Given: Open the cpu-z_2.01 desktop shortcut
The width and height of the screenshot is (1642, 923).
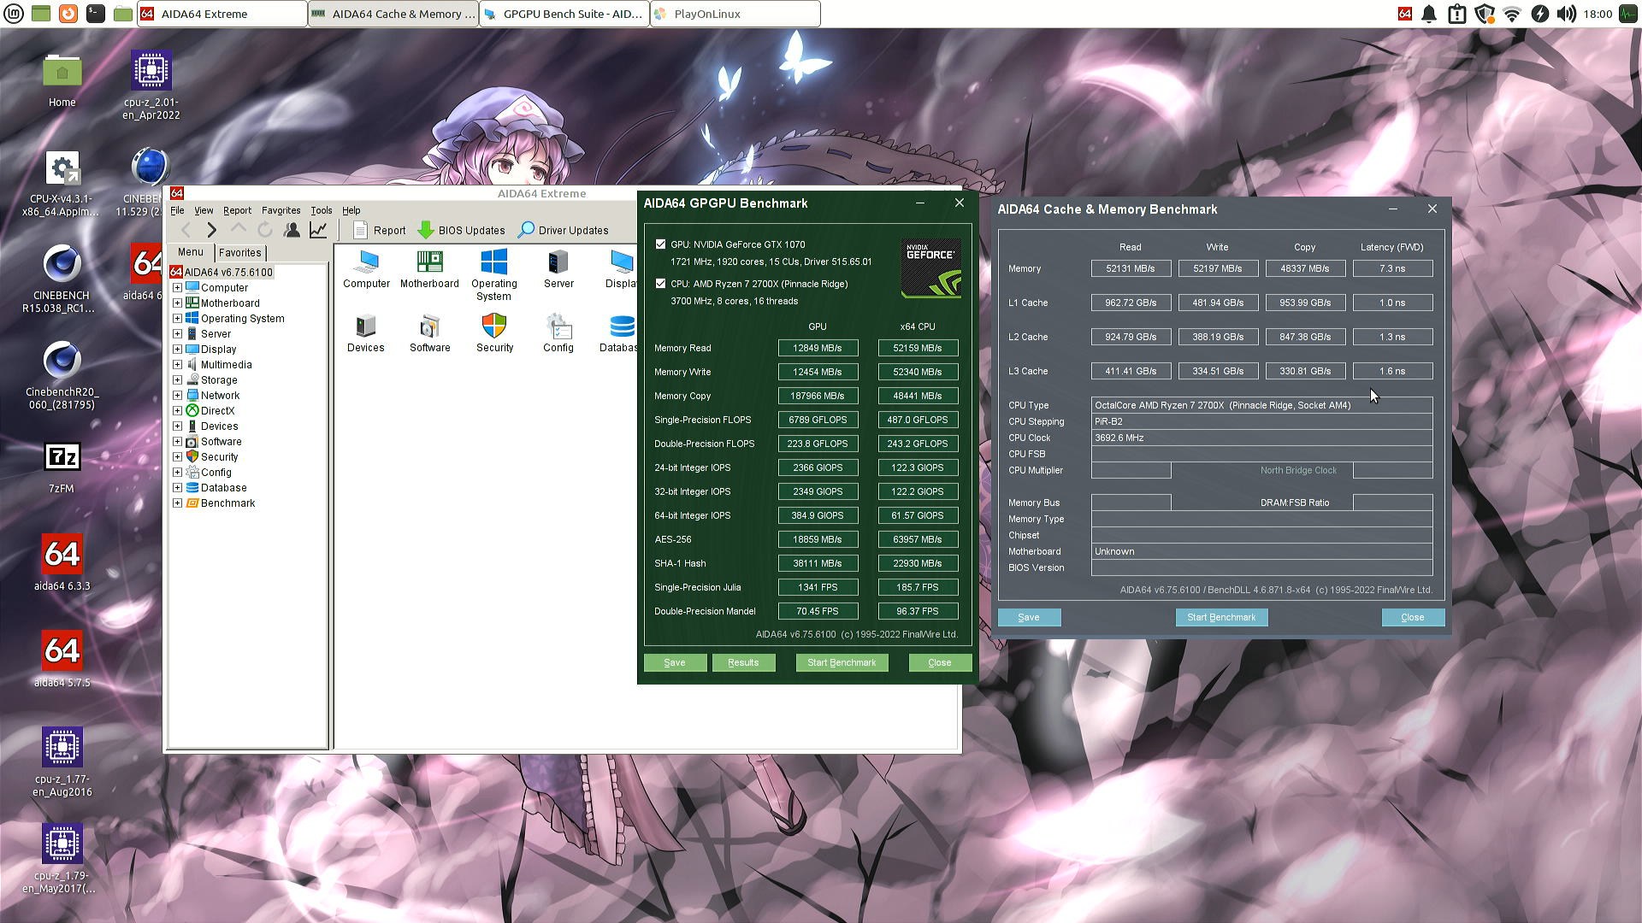Looking at the screenshot, I should tap(151, 85).
